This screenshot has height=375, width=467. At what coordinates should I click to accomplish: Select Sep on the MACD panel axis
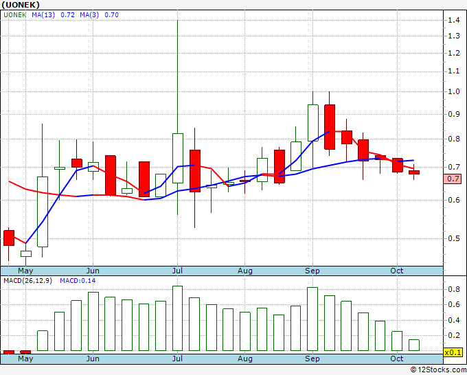coord(312,359)
